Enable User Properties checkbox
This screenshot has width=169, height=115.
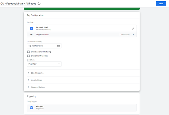click(29, 56)
